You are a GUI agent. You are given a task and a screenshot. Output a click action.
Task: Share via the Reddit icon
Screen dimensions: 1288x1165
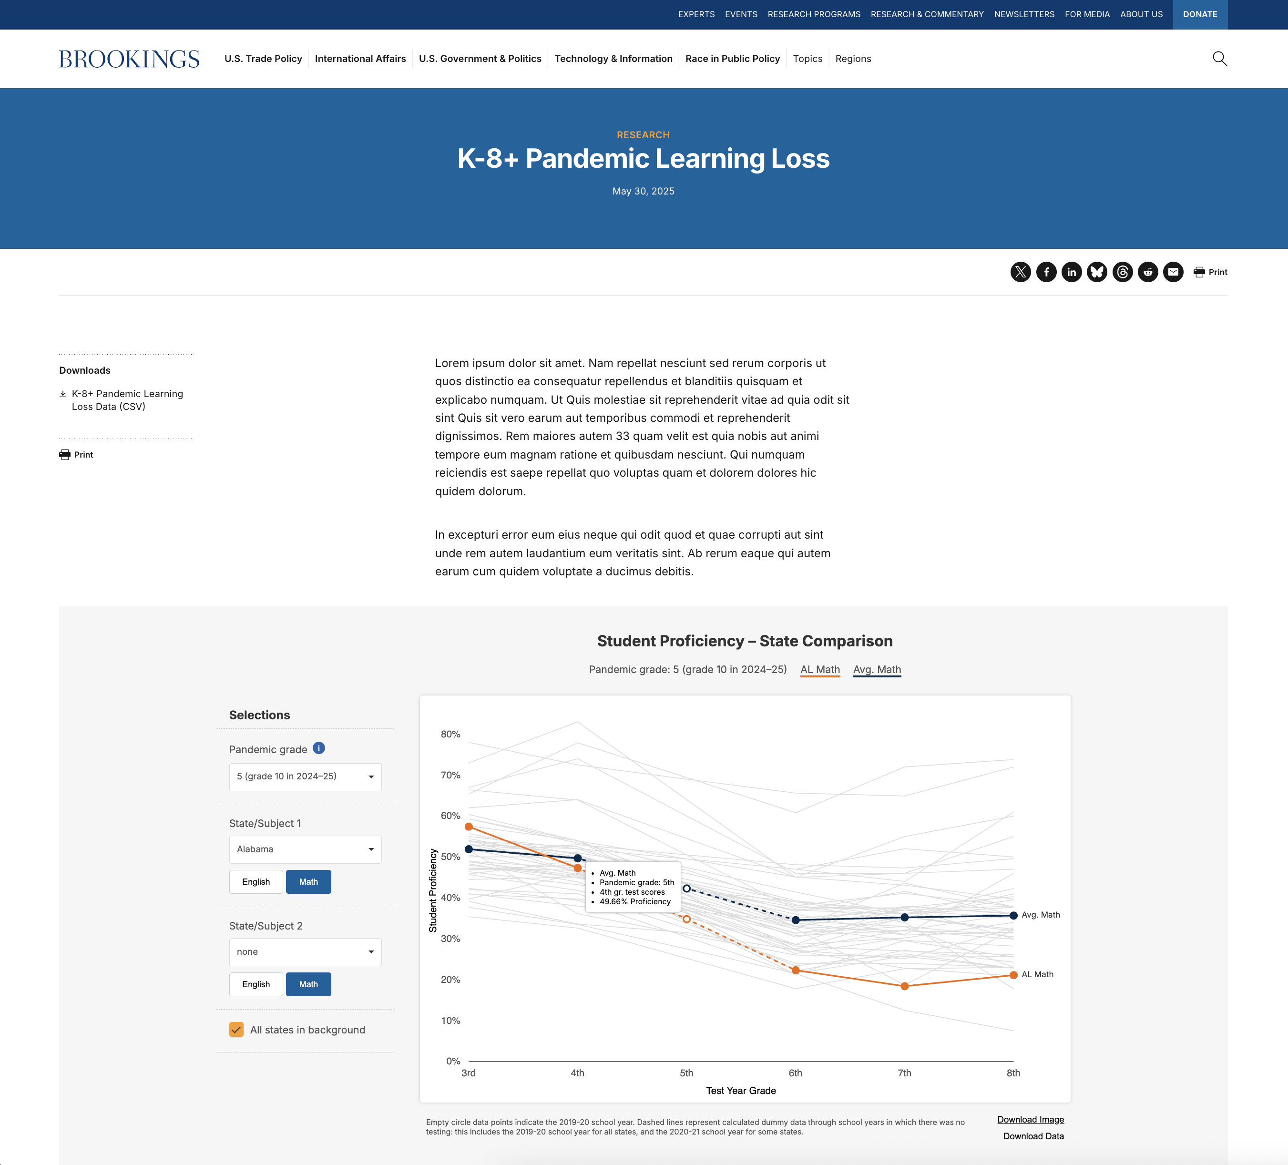1147,272
